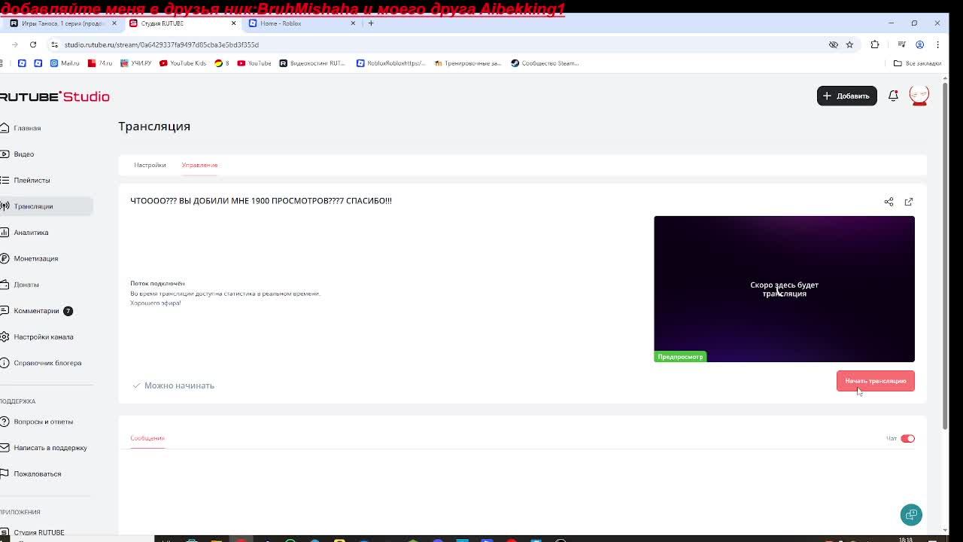Open the УЧИ.РУ bookmark
This screenshot has height=542, width=963.
pos(136,63)
